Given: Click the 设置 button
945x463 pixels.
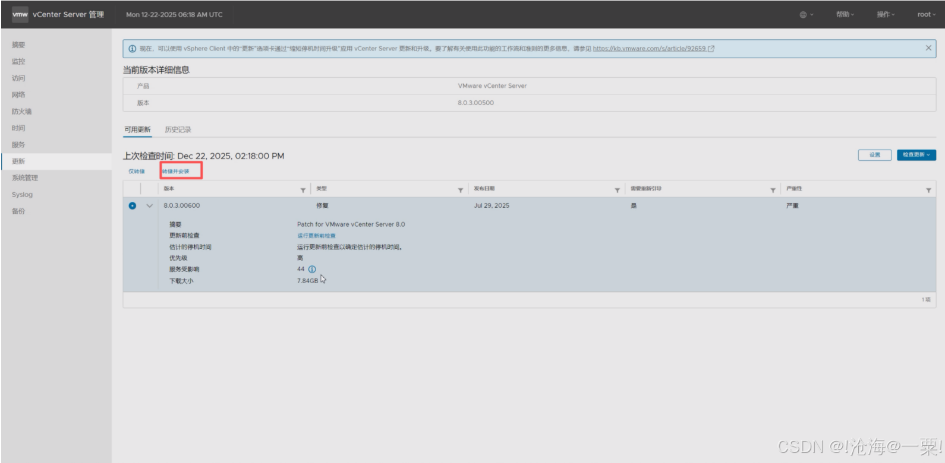Looking at the screenshot, I should pos(875,155).
